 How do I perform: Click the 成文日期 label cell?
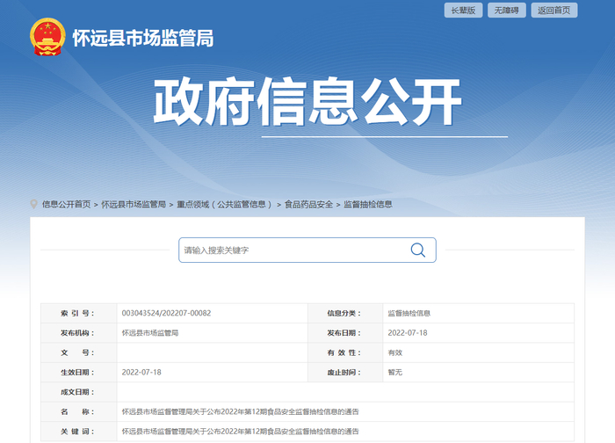tap(79, 392)
